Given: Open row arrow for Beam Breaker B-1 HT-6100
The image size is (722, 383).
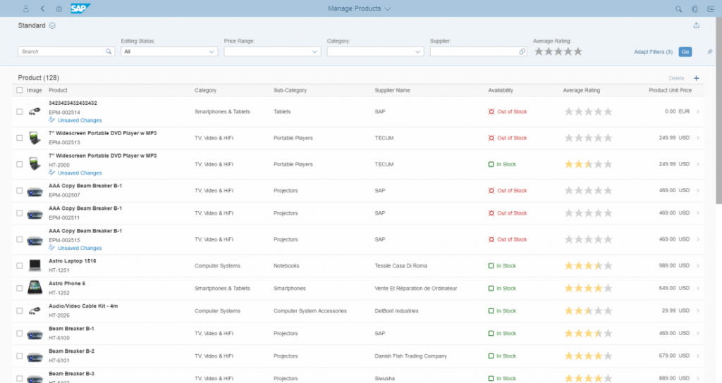Looking at the screenshot, I should (x=698, y=333).
